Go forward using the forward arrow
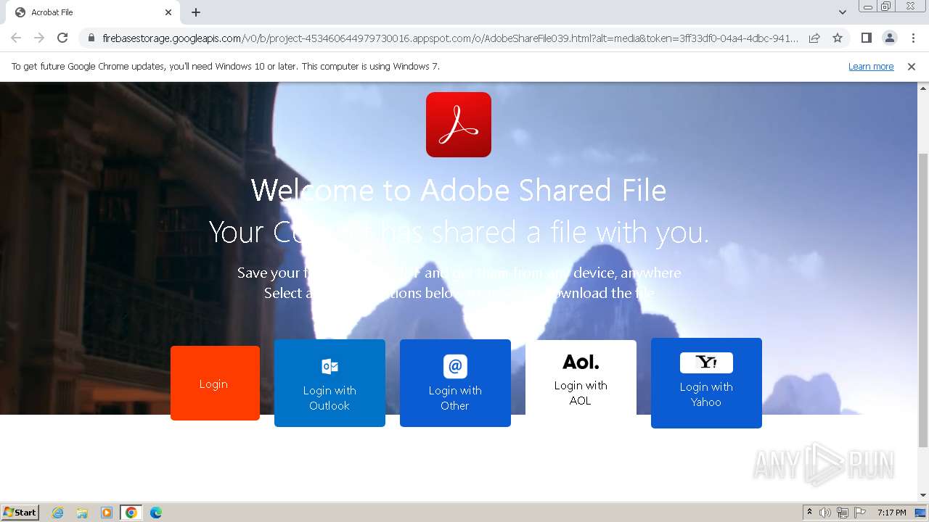The image size is (929, 522). pyautogui.click(x=39, y=38)
